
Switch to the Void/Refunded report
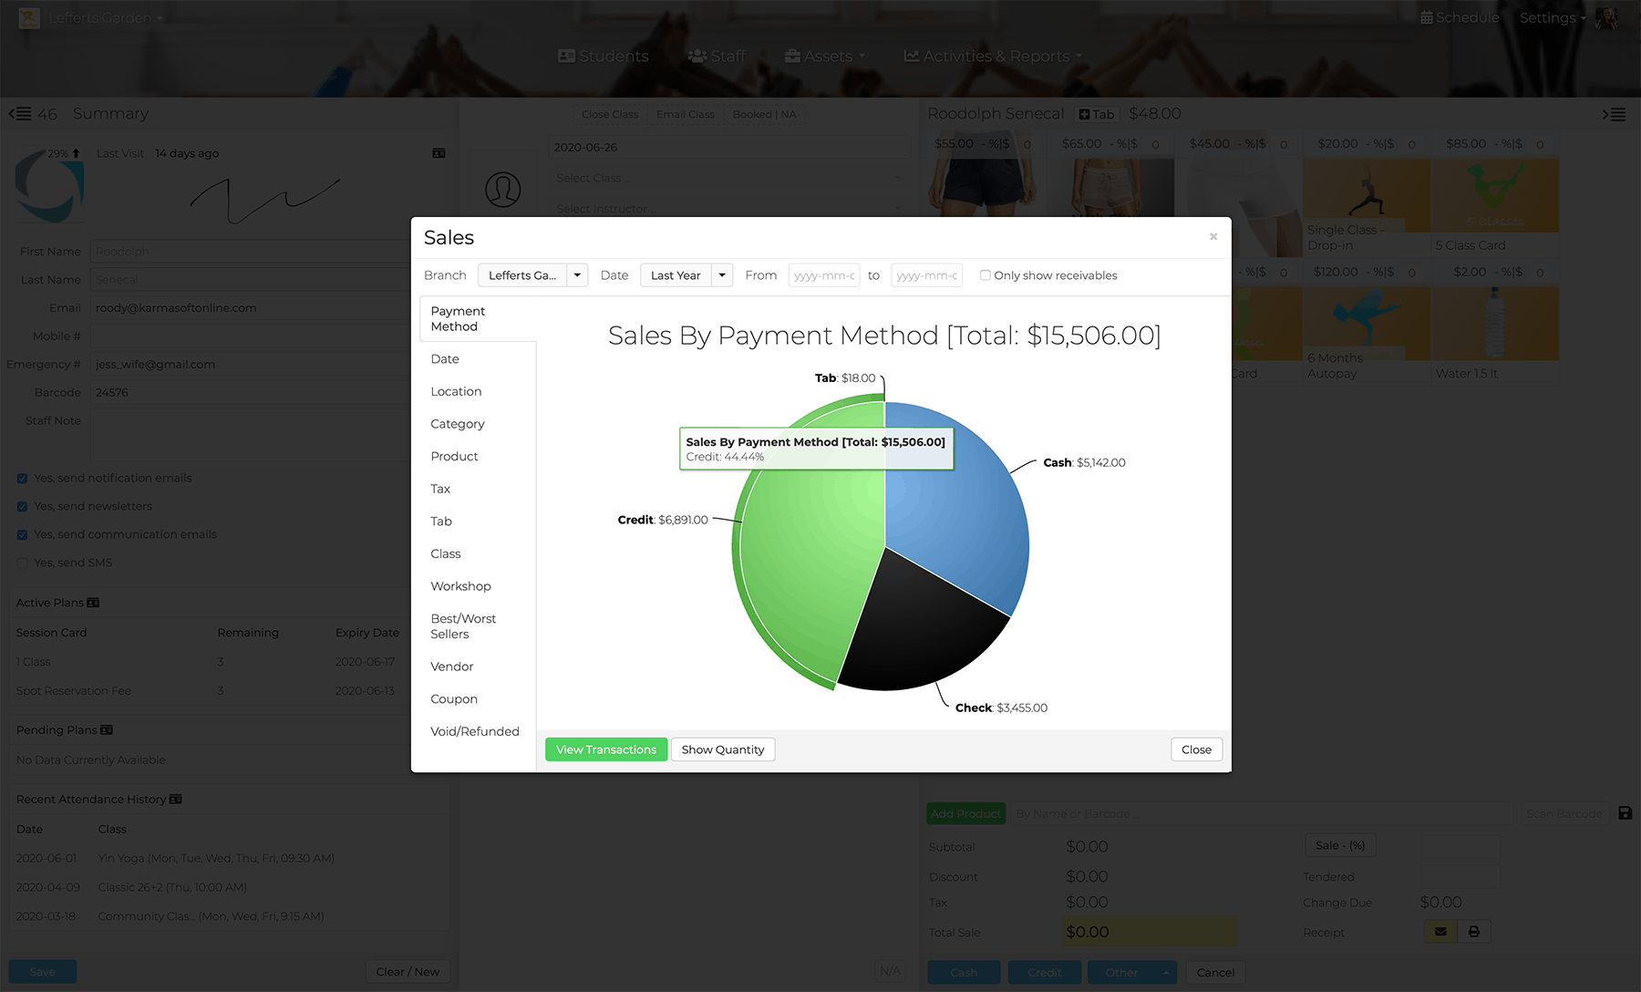point(475,731)
